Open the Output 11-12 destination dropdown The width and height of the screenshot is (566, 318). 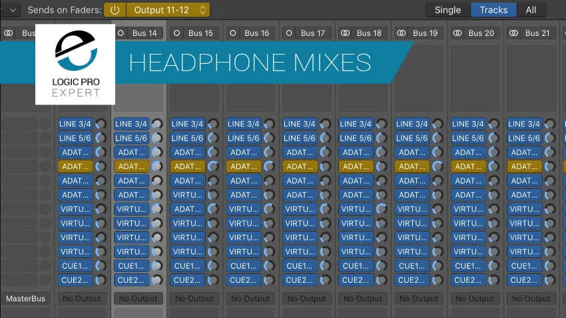pos(168,10)
